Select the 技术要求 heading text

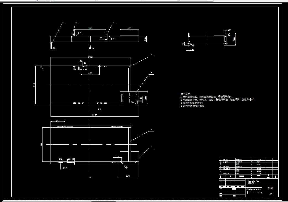(x=185, y=94)
